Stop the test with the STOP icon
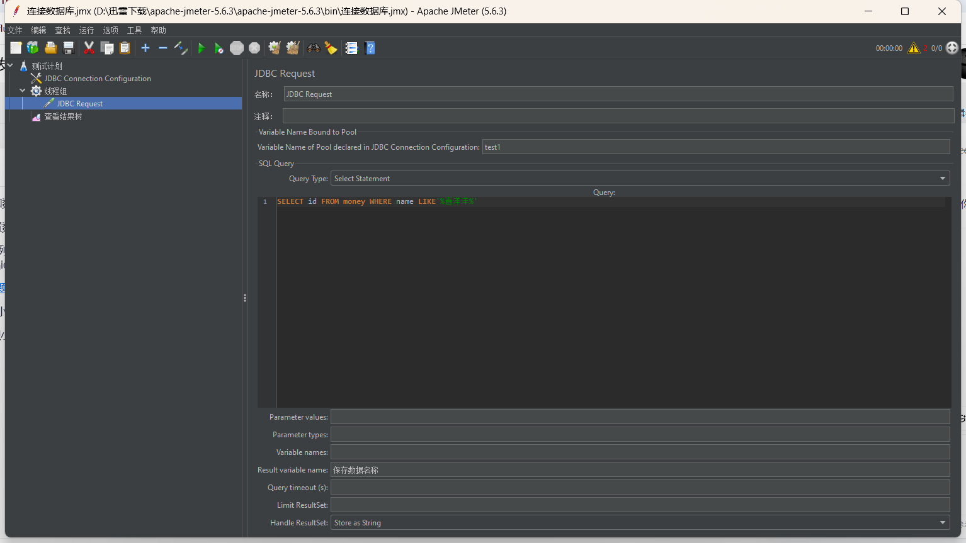966x543 pixels. coord(237,48)
